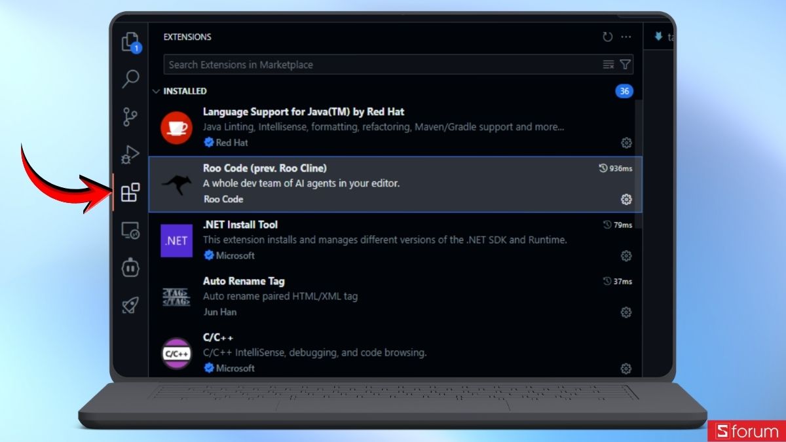Click the 37ms activation time for Auto Rename Tag
Viewport: 786px width, 442px height.
618,281
